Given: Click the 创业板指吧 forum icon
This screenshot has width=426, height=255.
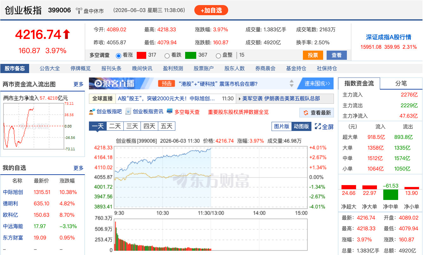Looking at the screenshot, I should pos(92,112).
